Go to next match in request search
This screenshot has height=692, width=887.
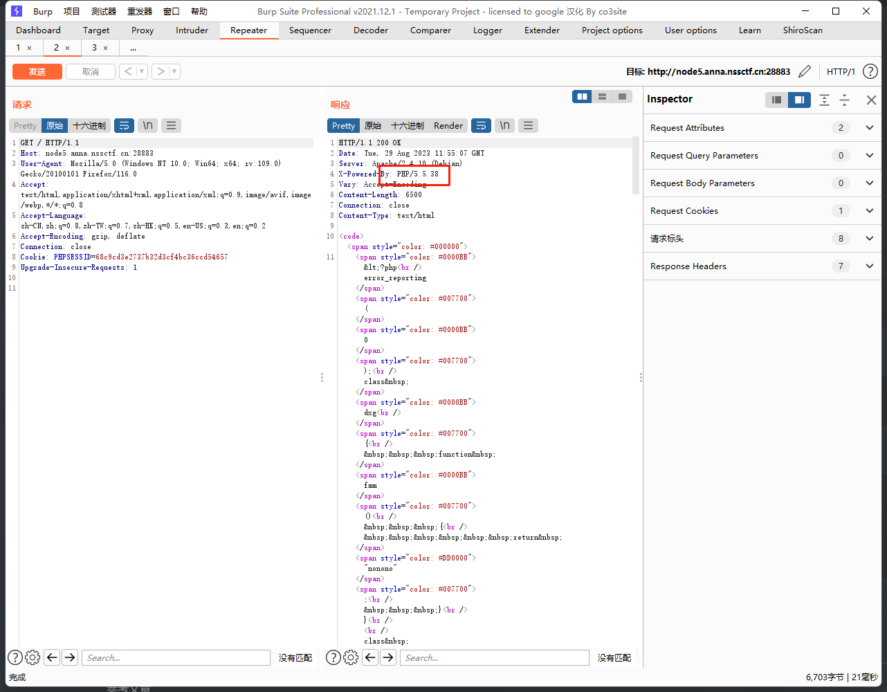click(70, 657)
